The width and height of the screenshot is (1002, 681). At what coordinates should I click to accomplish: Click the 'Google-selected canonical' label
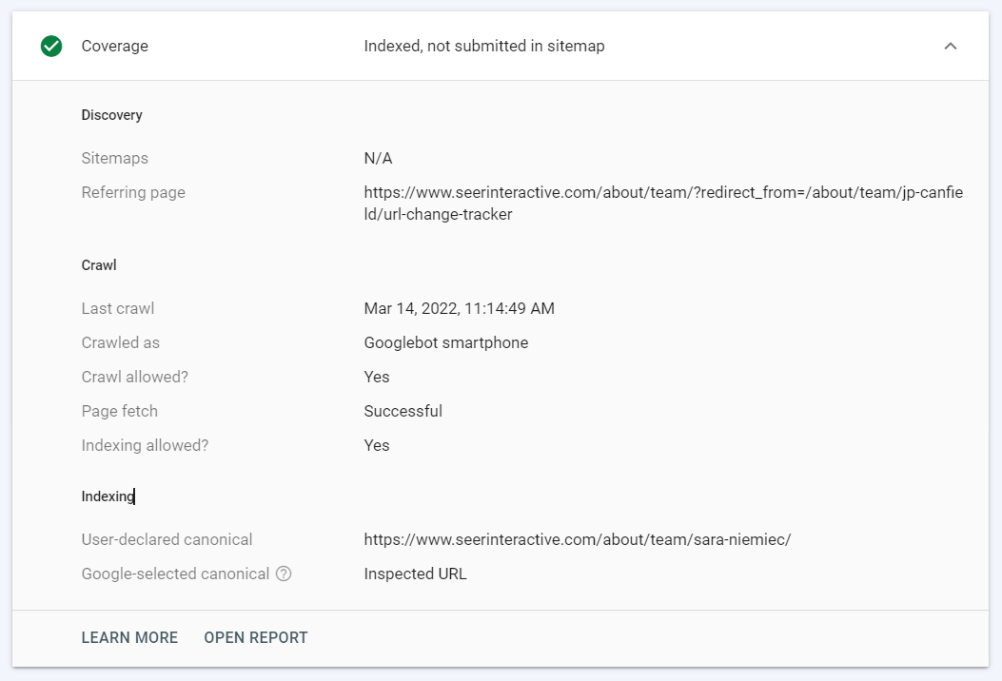[175, 574]
